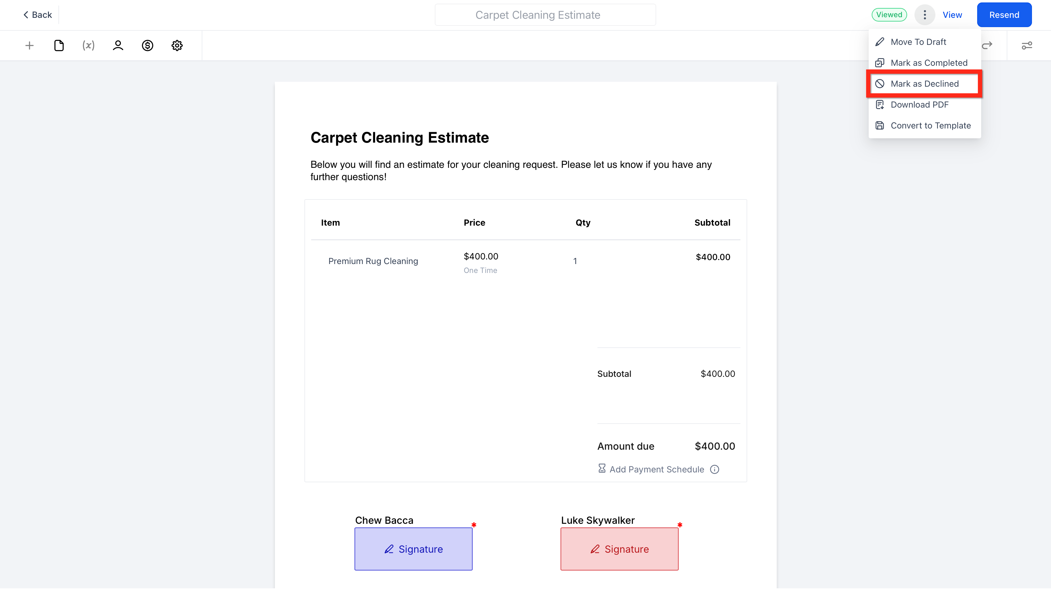The width and height of the screenshot is (1051, 600).
Task: Select Mark as Declined option
Action: 924,84
